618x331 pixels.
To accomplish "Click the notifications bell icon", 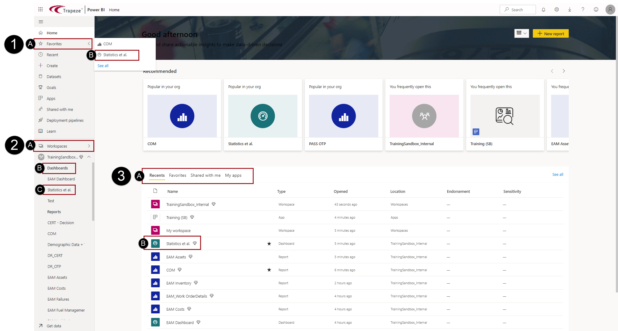I will (543, 10).
